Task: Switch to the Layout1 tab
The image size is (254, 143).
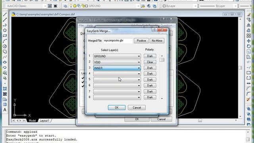Action: 44,121
